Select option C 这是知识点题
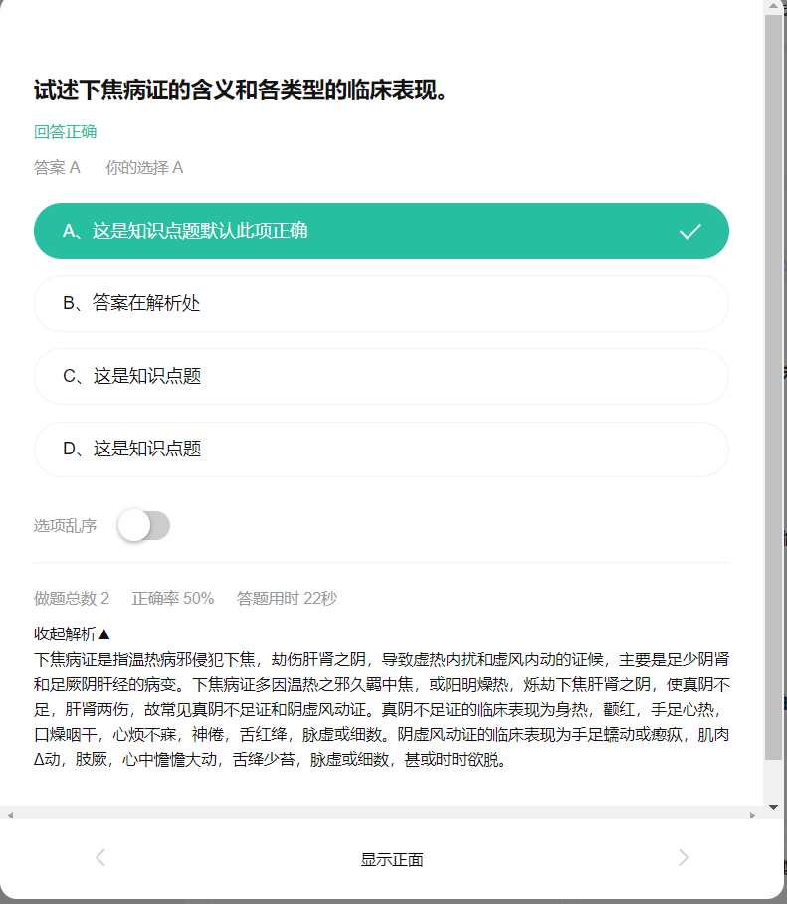 (x=381, y=377)
